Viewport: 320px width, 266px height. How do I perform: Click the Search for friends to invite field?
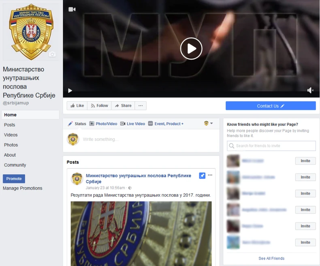point(271,146)
